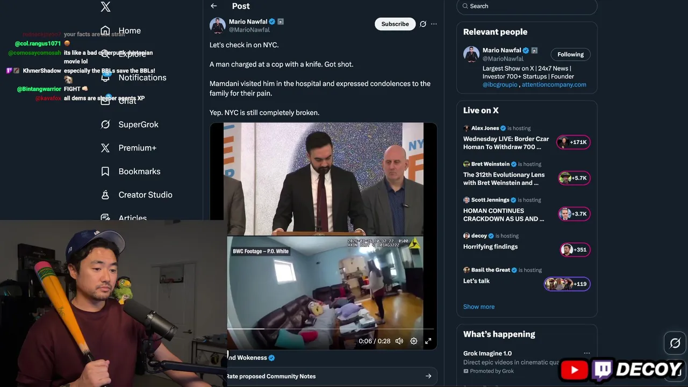
Task: Mute the video with the speaker icon
Action: coord(399,341)
